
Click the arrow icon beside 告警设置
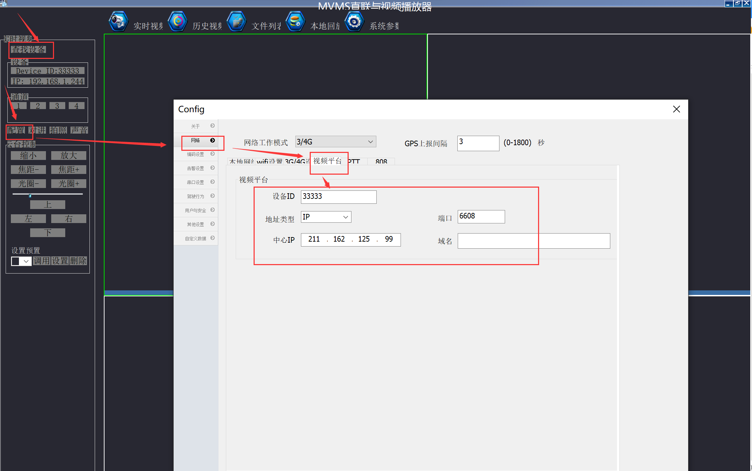click(213, 168)
